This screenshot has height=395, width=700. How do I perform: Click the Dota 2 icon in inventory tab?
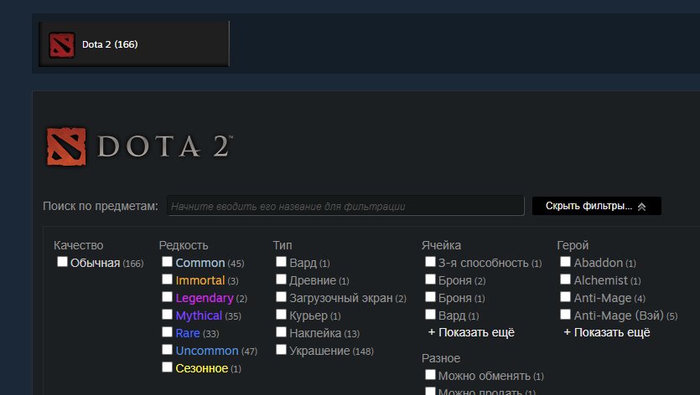62,44
